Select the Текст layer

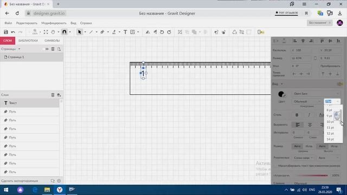(x=30, y=103)
